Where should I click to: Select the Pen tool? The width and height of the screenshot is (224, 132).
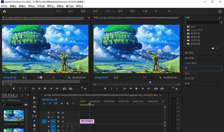click(x=34, y=121)
